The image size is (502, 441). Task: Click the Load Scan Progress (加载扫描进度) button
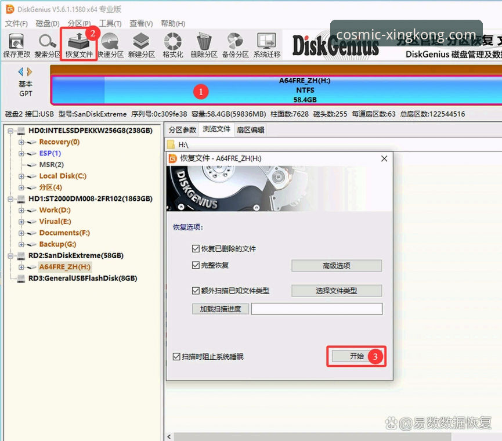pyautogui.click(x=221, y=309)
